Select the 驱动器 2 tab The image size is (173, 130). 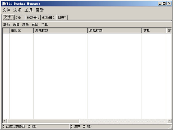[48, 18]
